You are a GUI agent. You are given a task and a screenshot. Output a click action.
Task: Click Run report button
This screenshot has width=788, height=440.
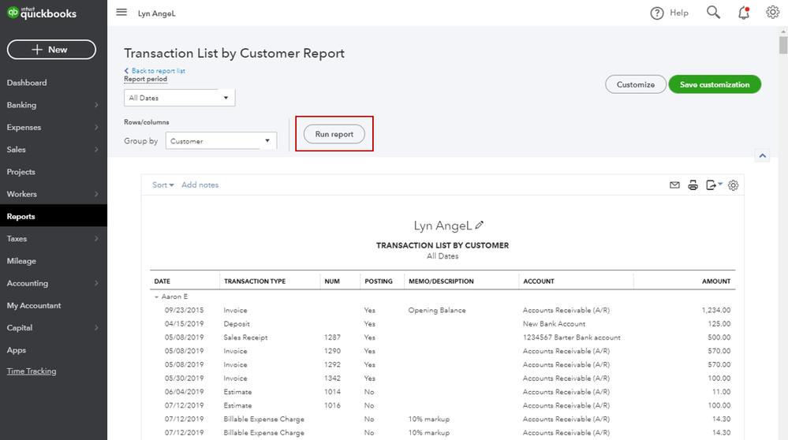pos(334,134)
